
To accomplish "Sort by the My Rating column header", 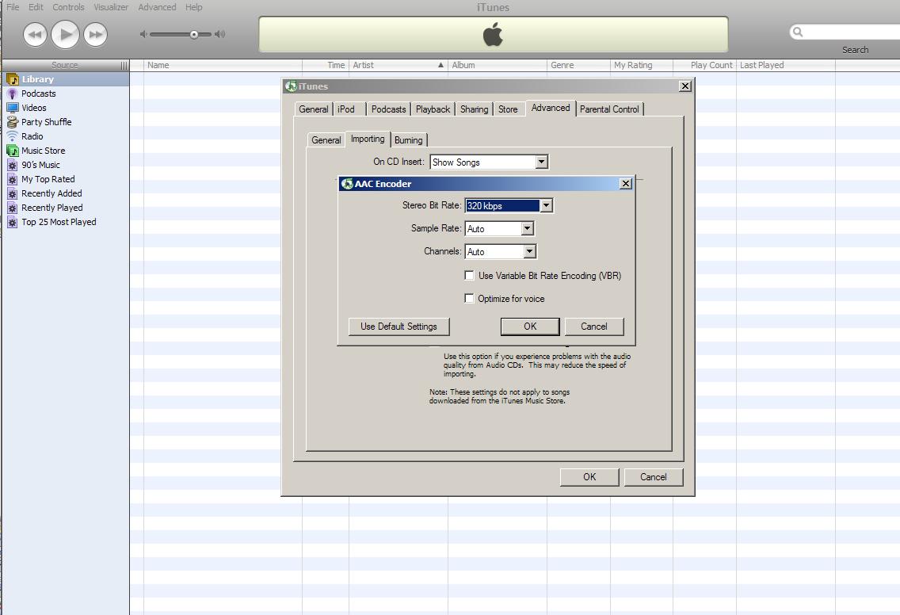I will click(641, 65).
